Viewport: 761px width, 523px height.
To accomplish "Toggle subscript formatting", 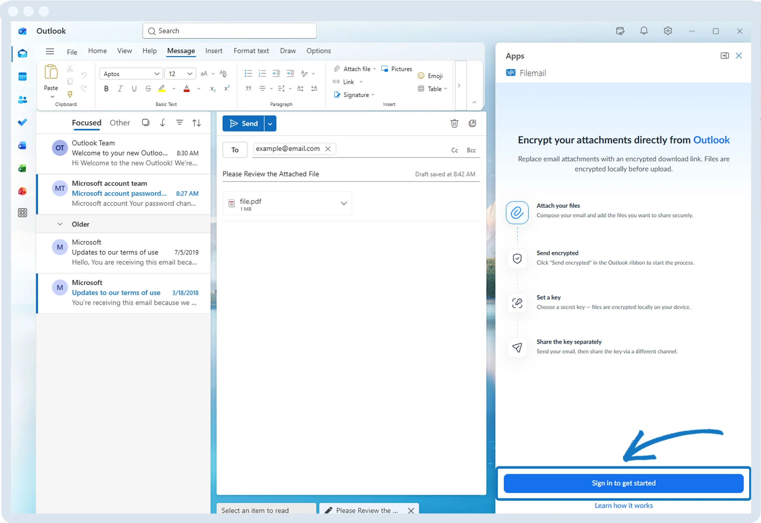I will (213, 88).
